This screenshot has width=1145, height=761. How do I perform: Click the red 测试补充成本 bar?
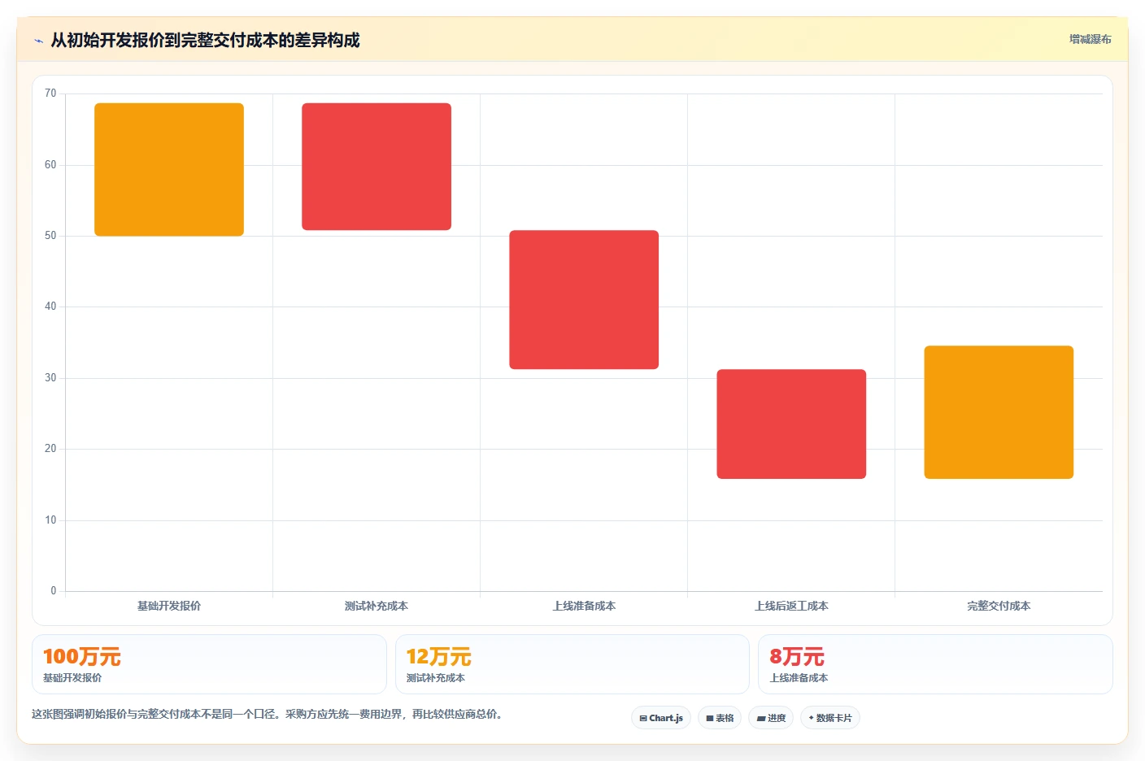click(377, 167)
